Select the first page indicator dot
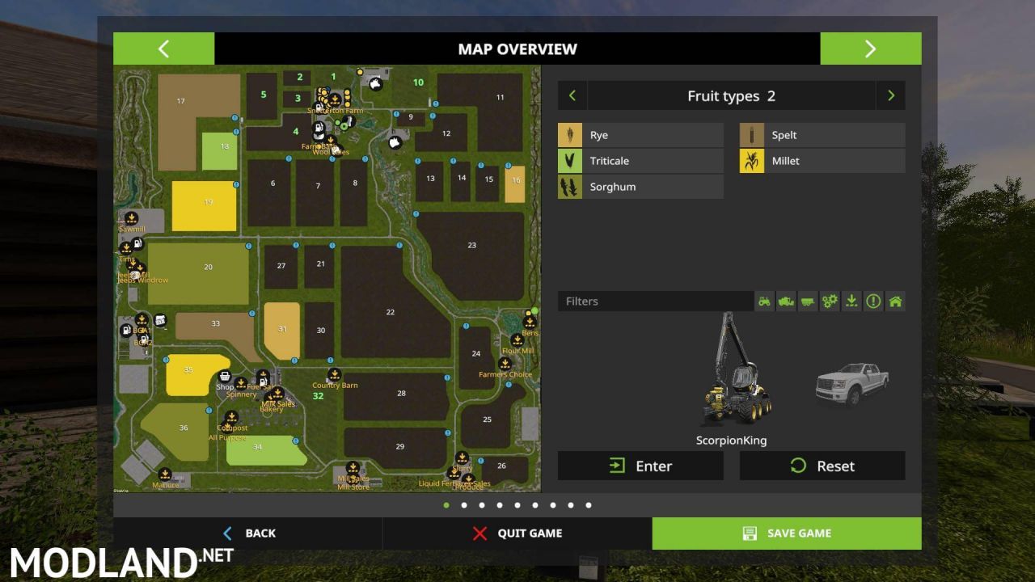The height and width of the screenshot is (582, 1035). tap(446, 505)
